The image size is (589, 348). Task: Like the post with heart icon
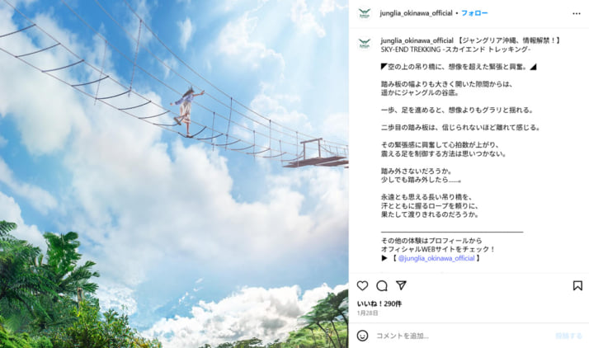(x=362, y=285)
